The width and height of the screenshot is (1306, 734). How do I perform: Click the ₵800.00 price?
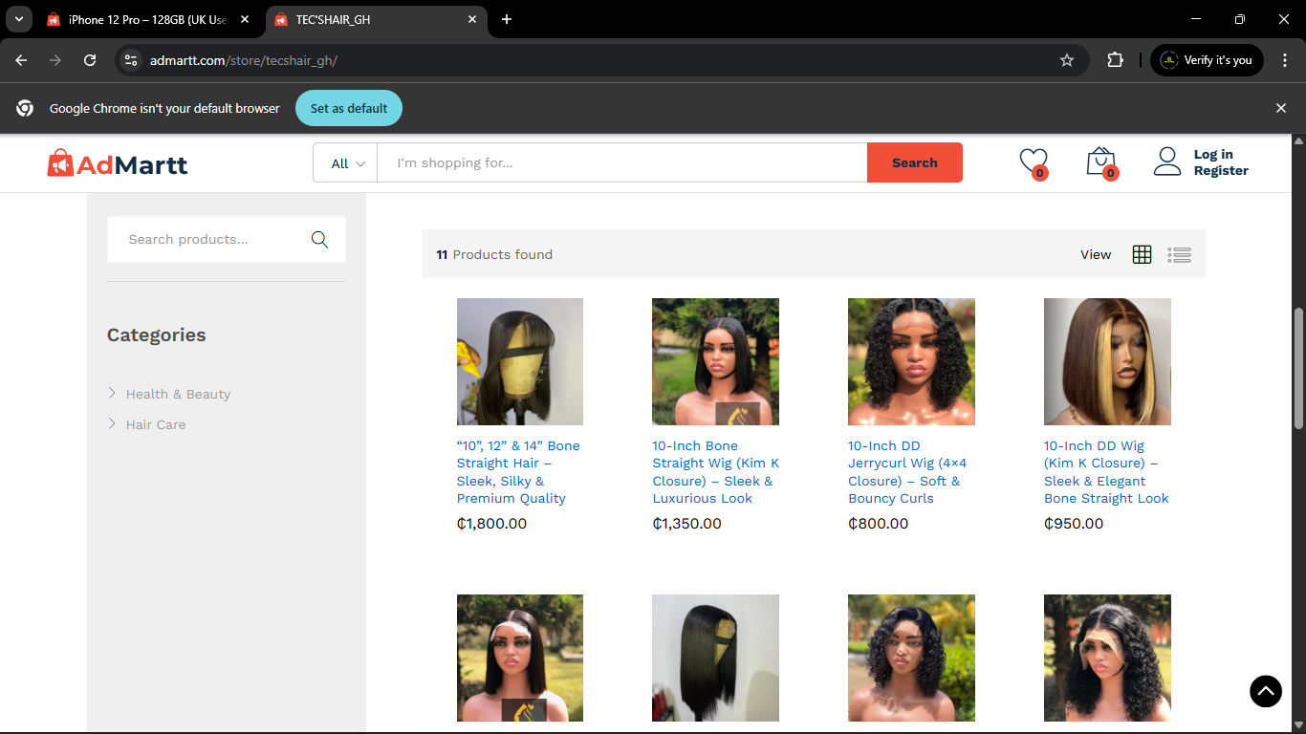(879, 524)
